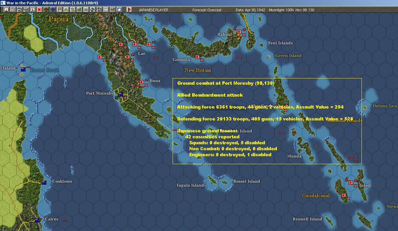Select the Japanese flag unit at Rabaul
The height and width of the screenshot is (231, 398).
239,32
